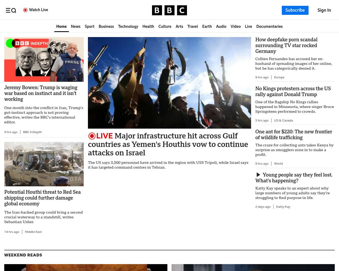Click the red LIVE icon in main headline
The width and height of the screenshot is (339, 271).
(x=92, y=136)
